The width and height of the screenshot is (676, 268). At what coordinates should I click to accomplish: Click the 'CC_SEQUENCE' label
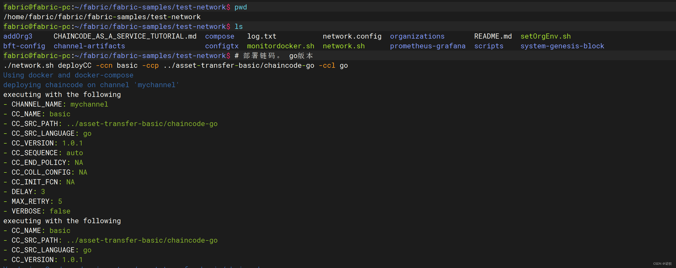tap(35, 153)
